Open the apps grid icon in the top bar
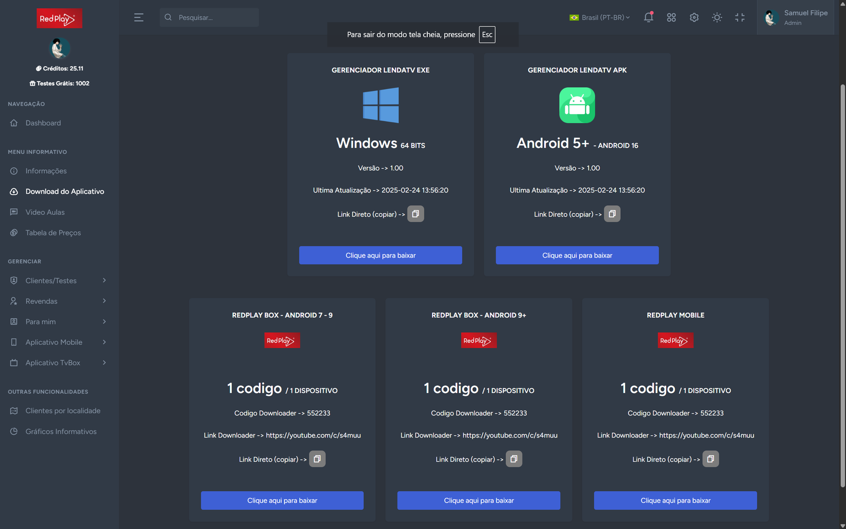 (672, 17)
